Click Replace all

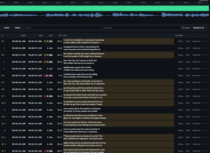pos(198,28)
